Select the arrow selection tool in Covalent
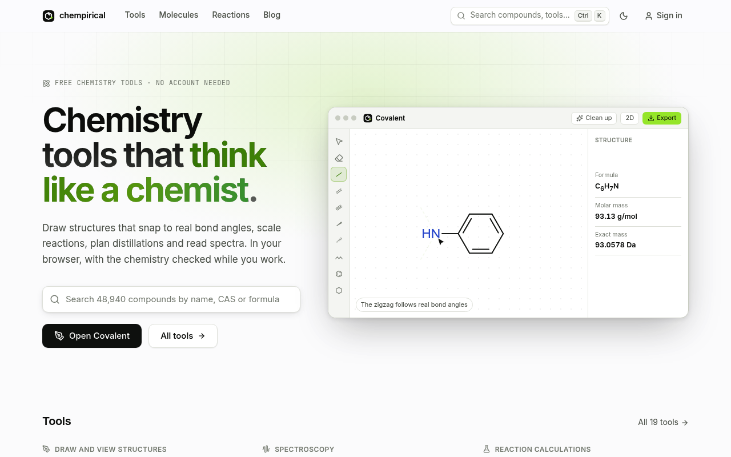731x457 pixels. coord(339,142)
